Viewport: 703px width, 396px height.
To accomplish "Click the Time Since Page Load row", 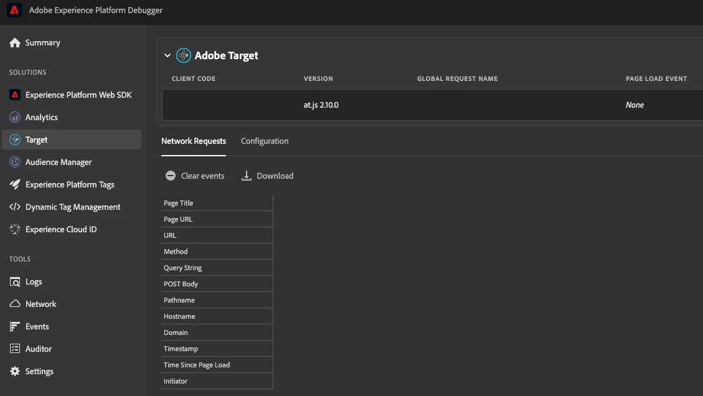I will point(217,364).
